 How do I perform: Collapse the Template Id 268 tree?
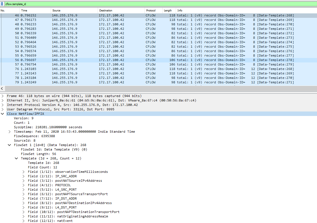click(16, 158)
